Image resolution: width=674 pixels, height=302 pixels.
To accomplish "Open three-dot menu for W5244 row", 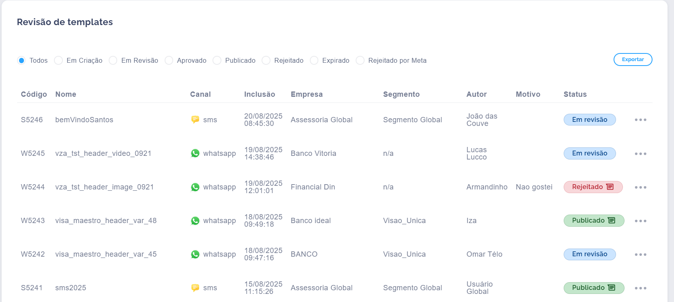I will [x=640, y=187].
